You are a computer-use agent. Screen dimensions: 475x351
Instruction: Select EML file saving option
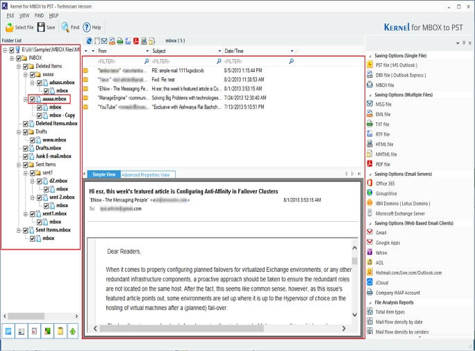pyautogui.click(x=383, y=114)
